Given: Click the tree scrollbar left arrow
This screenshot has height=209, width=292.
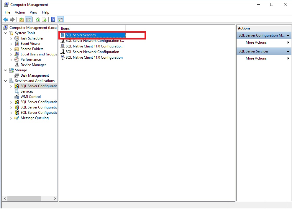Looking at the screenshot, I should (5, 199).
